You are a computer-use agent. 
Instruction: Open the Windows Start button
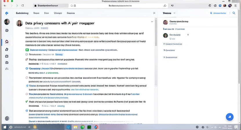pos(5,127)
